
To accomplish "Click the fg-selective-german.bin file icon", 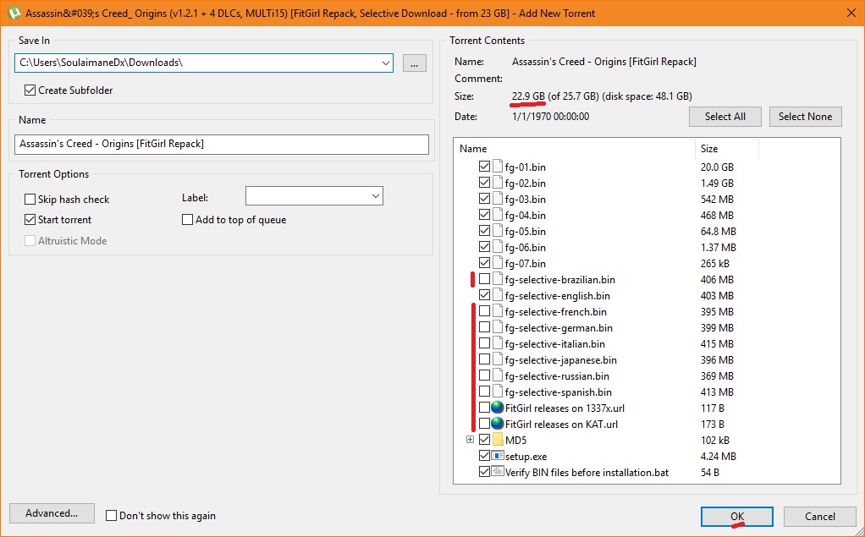I will pyautogui.click(x=498, y=327).
